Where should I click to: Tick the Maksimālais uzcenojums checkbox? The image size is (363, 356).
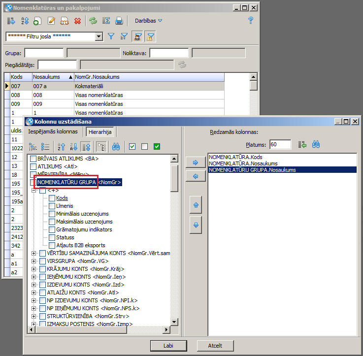(x=52, y=222)
